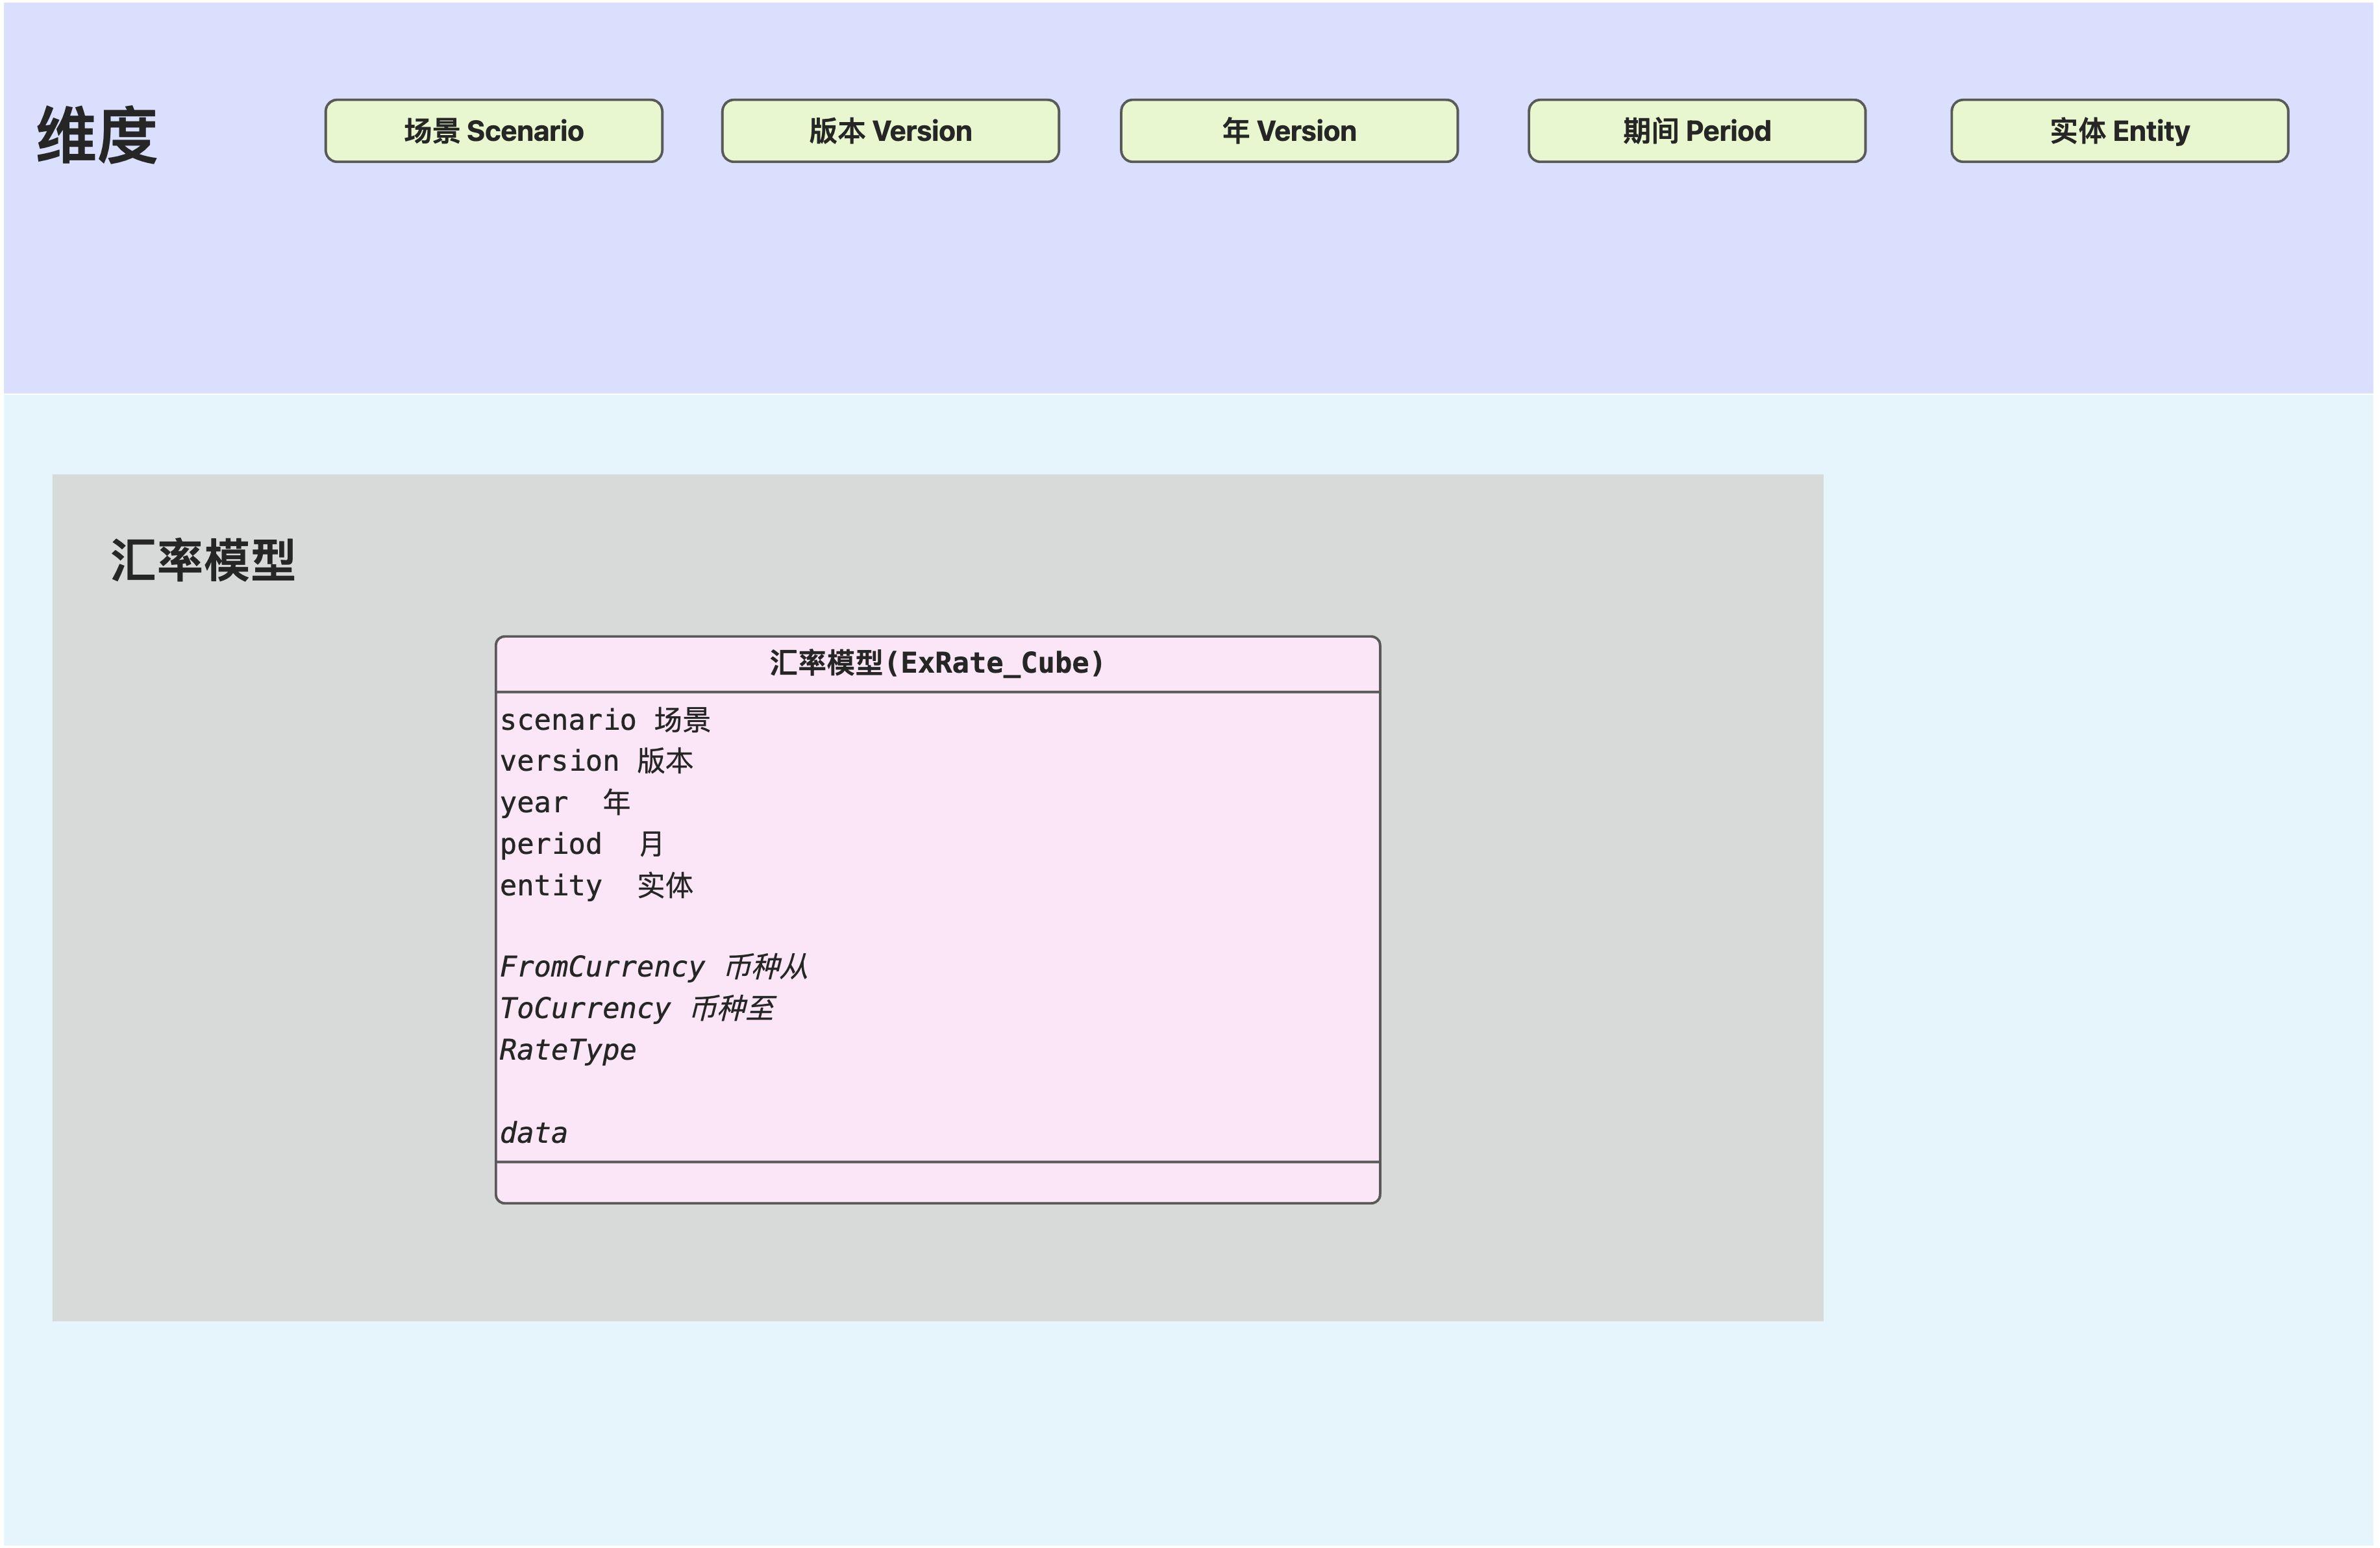Select the RateType attribute line

click(x=568, y=1050)
